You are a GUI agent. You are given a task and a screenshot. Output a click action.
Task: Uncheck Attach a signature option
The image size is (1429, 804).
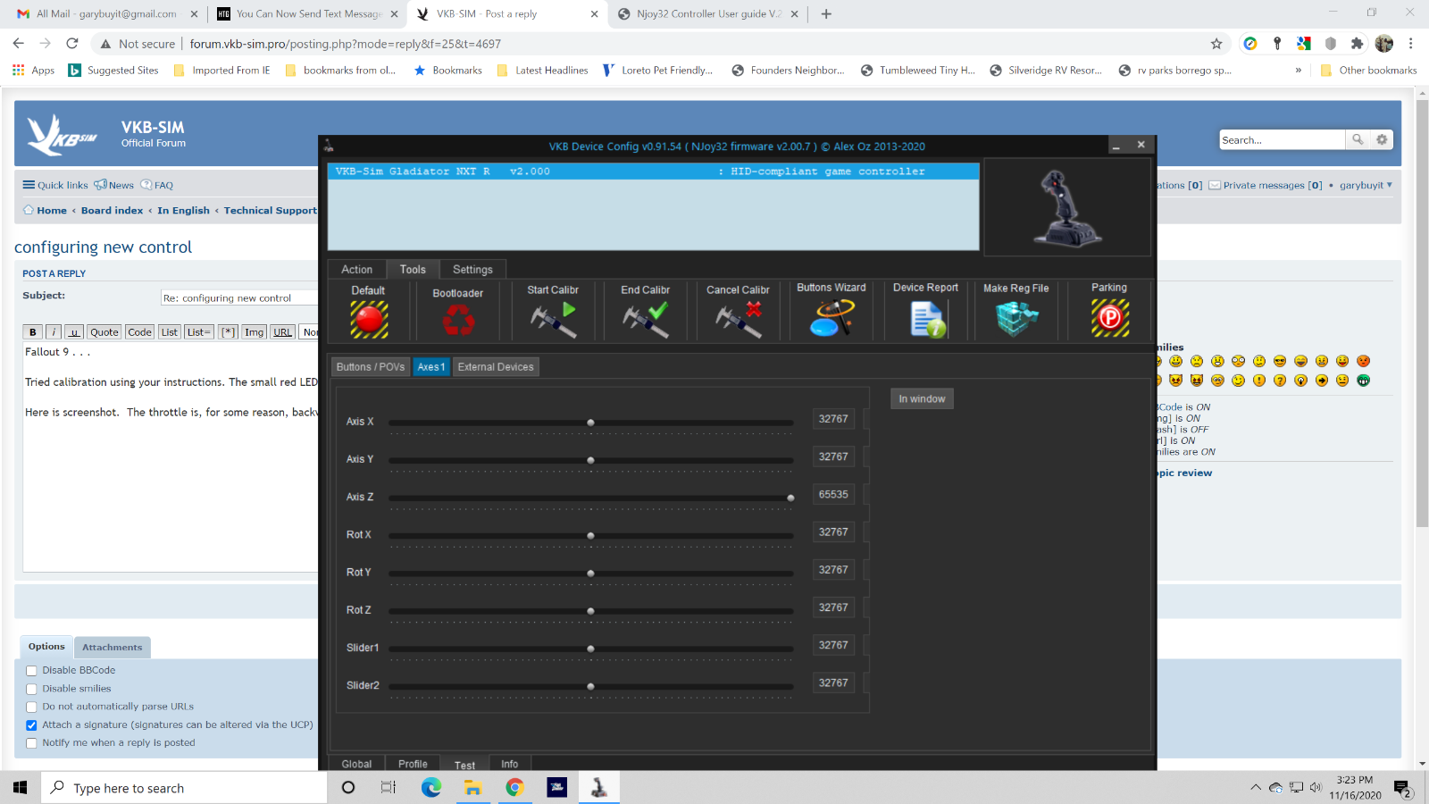coord(31,725)
